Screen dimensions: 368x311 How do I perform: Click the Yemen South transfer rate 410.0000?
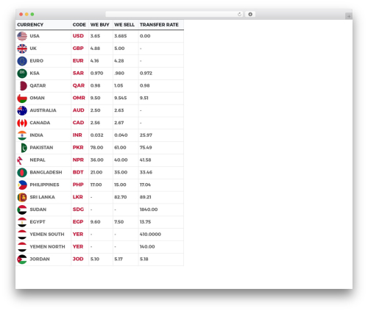tap(150, 235)
